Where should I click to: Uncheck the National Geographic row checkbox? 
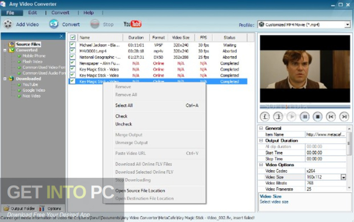point(72,57)
